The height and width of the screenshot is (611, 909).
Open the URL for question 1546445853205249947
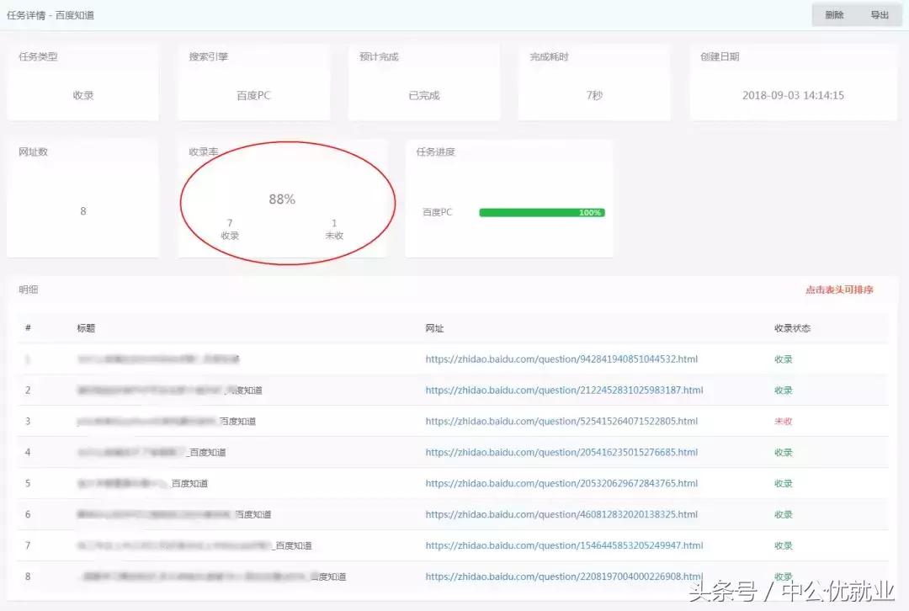pos(564,545)
